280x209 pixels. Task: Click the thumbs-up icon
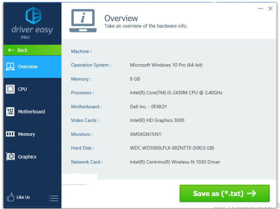(x=10, y=197)
